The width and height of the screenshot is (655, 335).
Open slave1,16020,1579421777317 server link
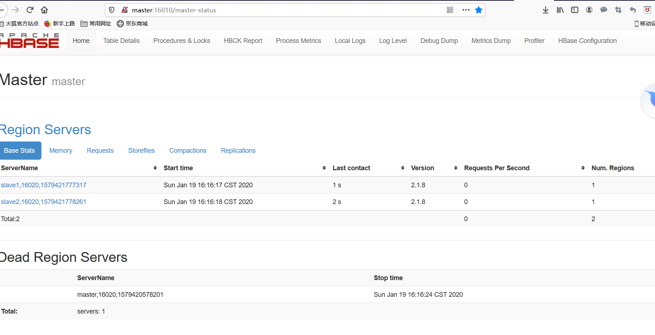point(44,185)
